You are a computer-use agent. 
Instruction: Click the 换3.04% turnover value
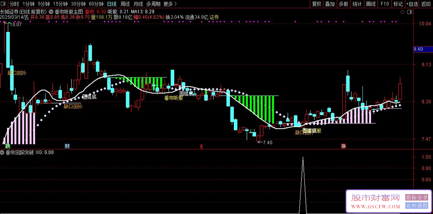[x=174, y=17]
